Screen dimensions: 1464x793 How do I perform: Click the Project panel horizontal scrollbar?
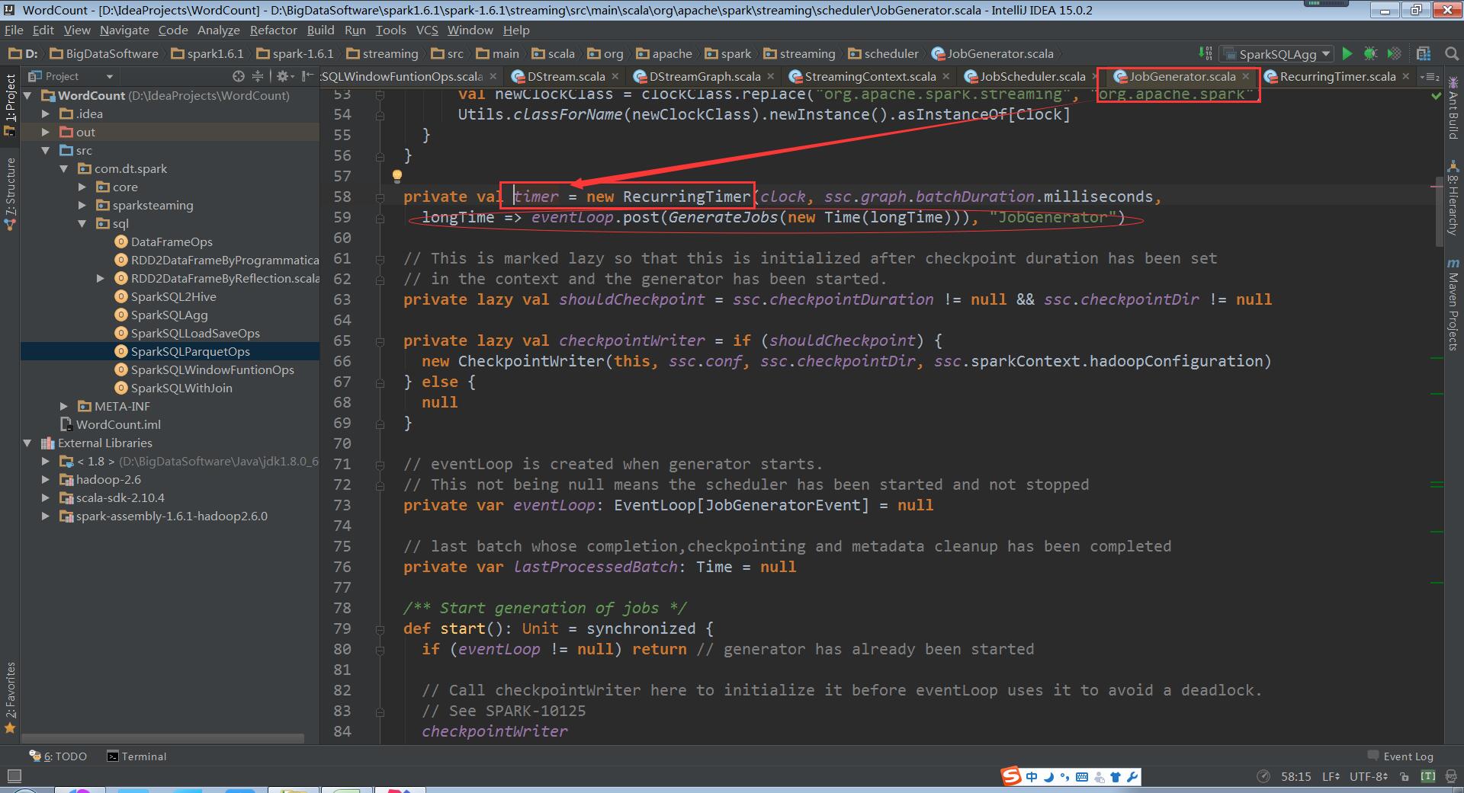(162, 738)
